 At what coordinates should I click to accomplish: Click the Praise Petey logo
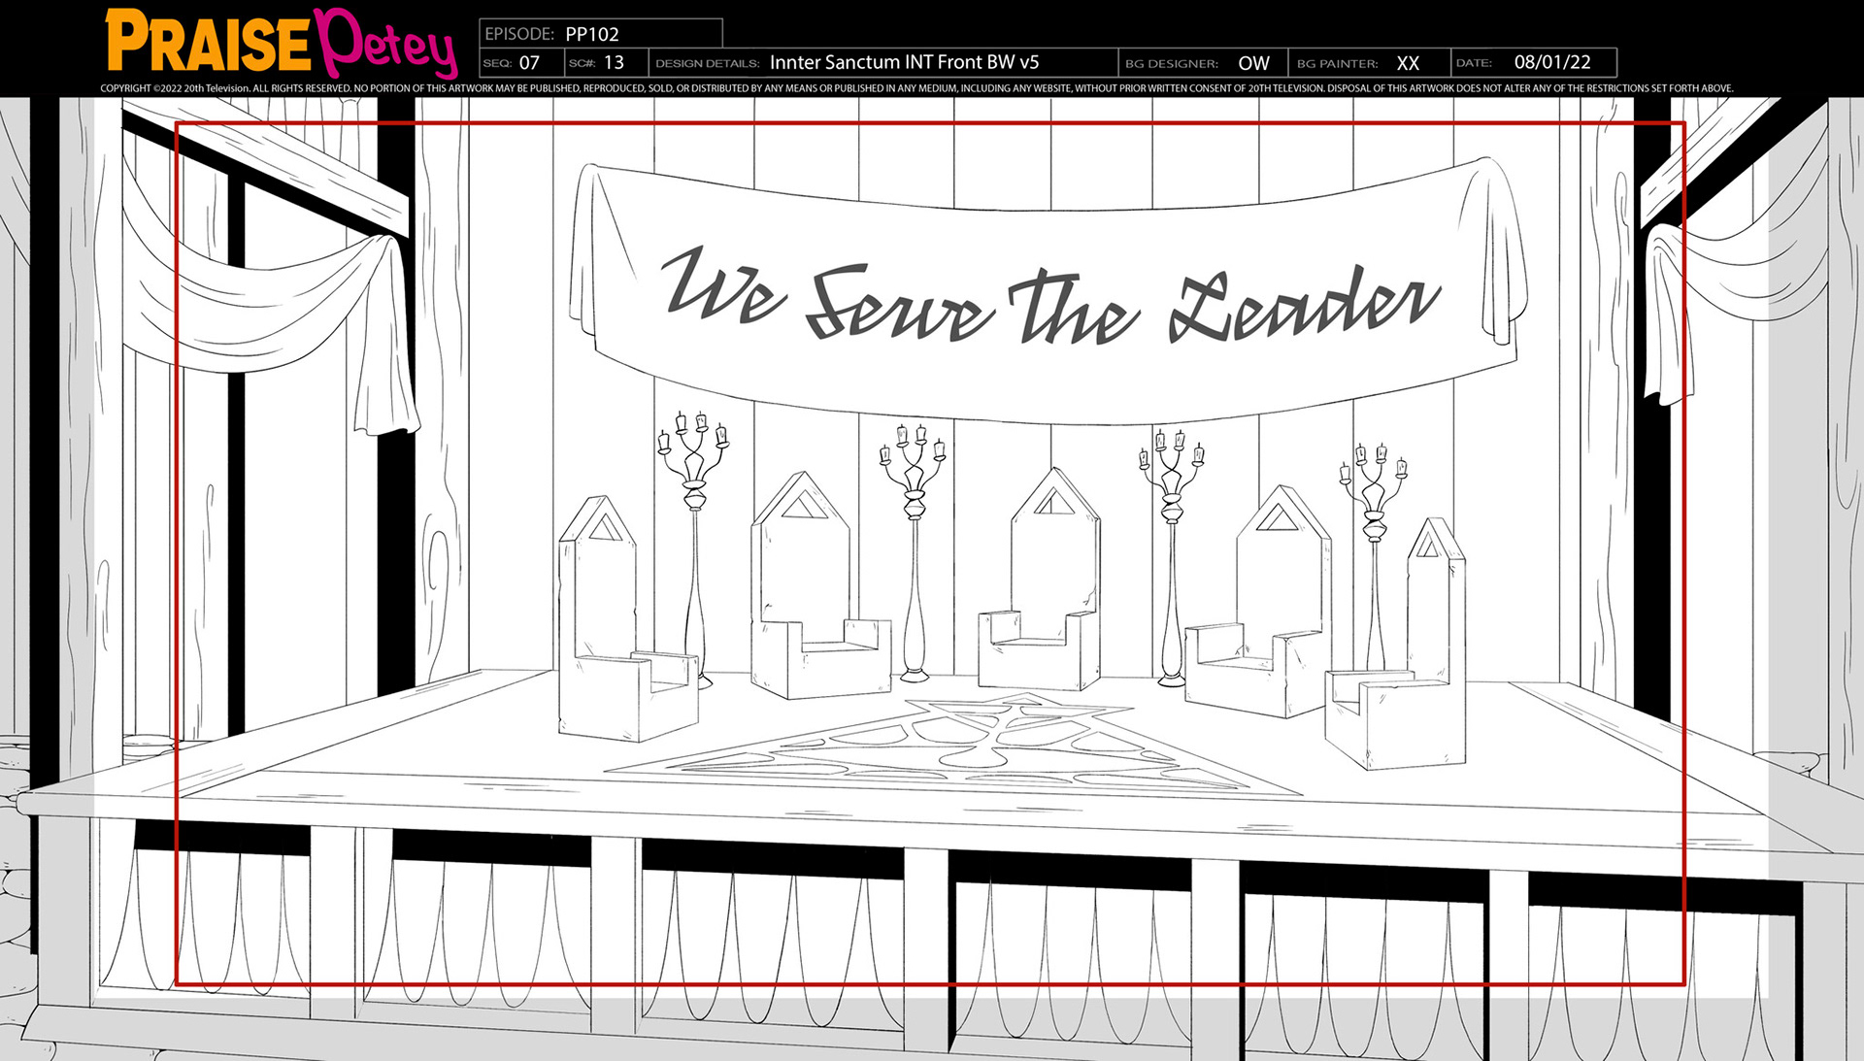pos(280,44)
